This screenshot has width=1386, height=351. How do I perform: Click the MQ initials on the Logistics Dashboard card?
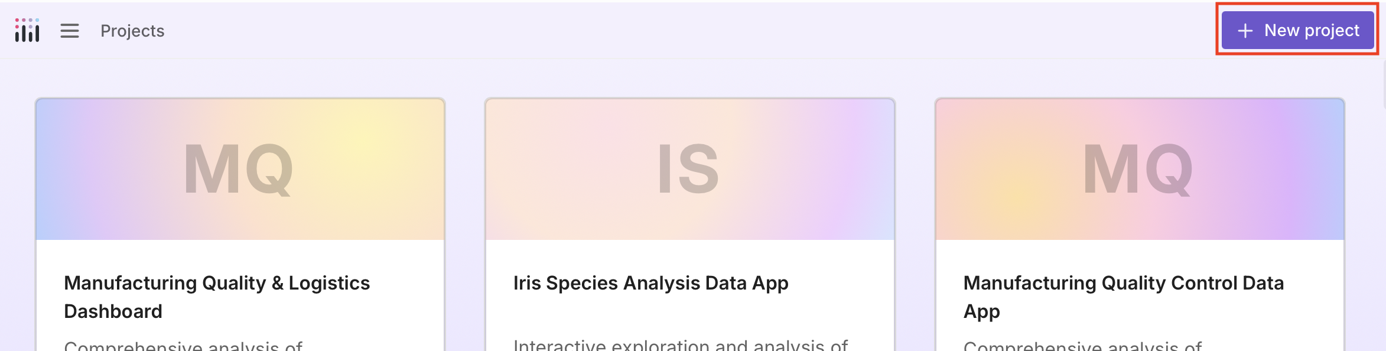[x=239, y=170]
